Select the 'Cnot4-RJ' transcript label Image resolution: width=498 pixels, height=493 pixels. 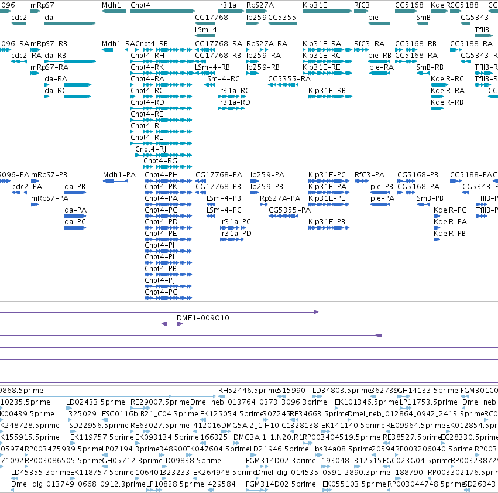pos(151,149)
